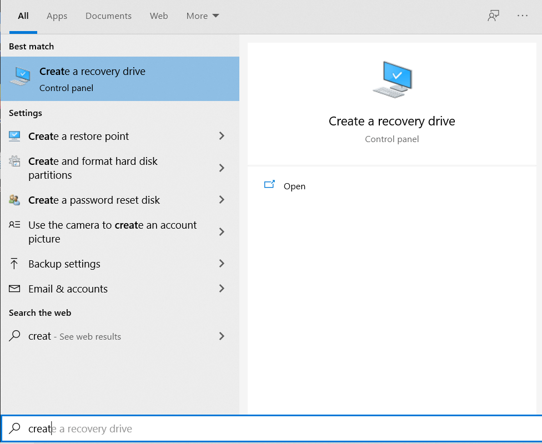Click the account picture camera setting icon
Screen dimensions: 542x444
(15, 225)
